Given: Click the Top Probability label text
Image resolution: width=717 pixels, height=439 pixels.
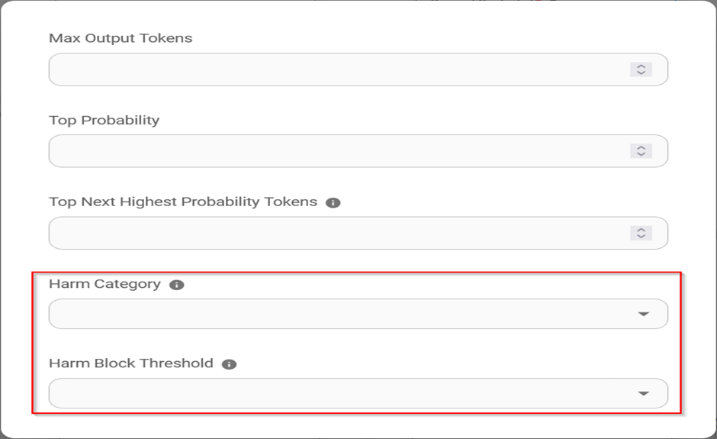Looking at the screenshot, I should point(104,120).
